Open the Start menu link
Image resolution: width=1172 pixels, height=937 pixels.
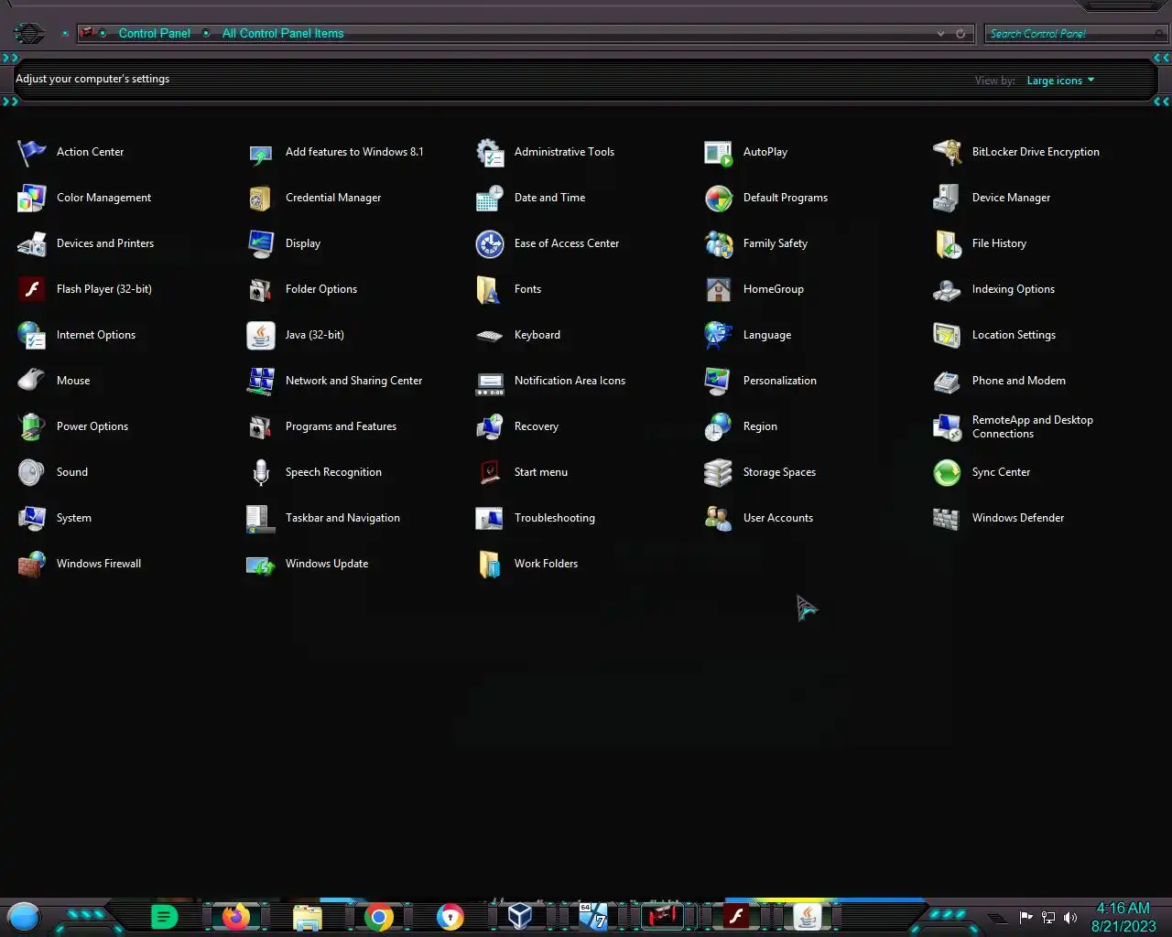point(541,472)
